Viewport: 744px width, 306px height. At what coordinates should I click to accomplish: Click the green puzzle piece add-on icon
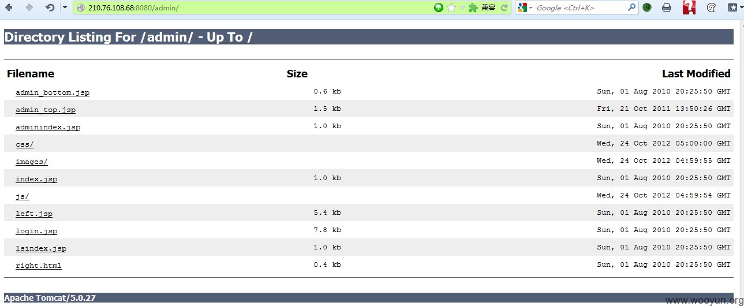pyautogui.click(x=473, y=8)
